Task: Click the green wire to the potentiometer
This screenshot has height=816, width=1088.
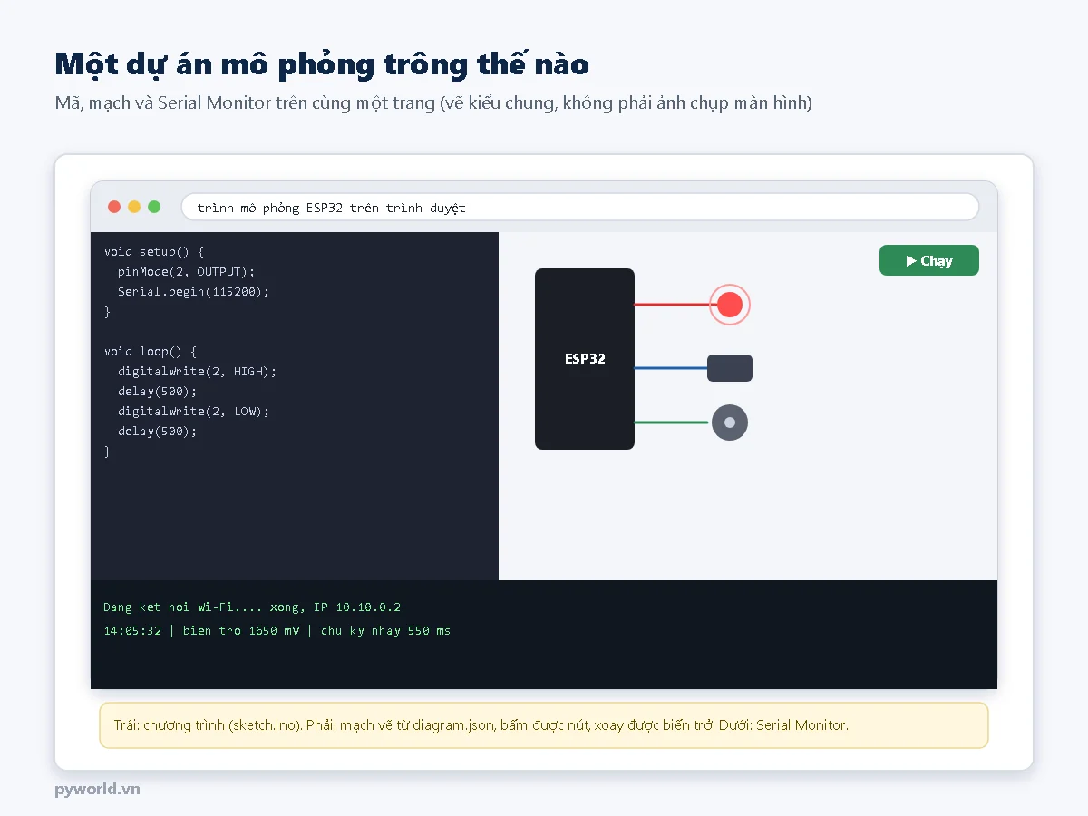Action: point(671,423)
